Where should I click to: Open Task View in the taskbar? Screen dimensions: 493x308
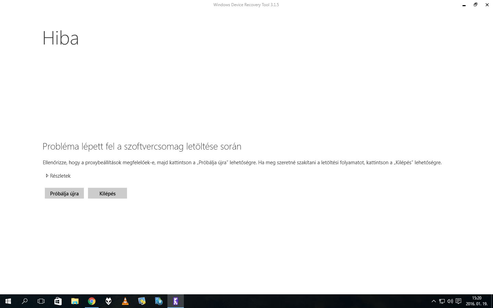(x=41, y=301)
